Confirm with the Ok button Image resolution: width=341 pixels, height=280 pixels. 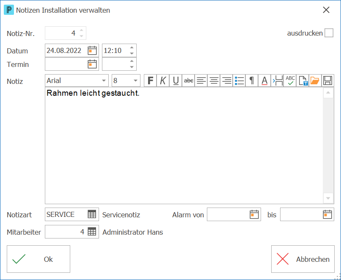[x=38, y=259]
